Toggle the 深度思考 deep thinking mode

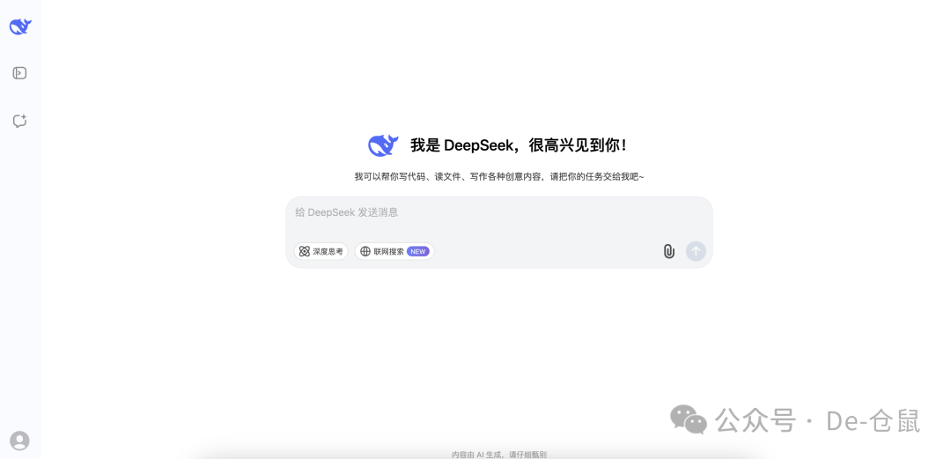pos(321,251)
